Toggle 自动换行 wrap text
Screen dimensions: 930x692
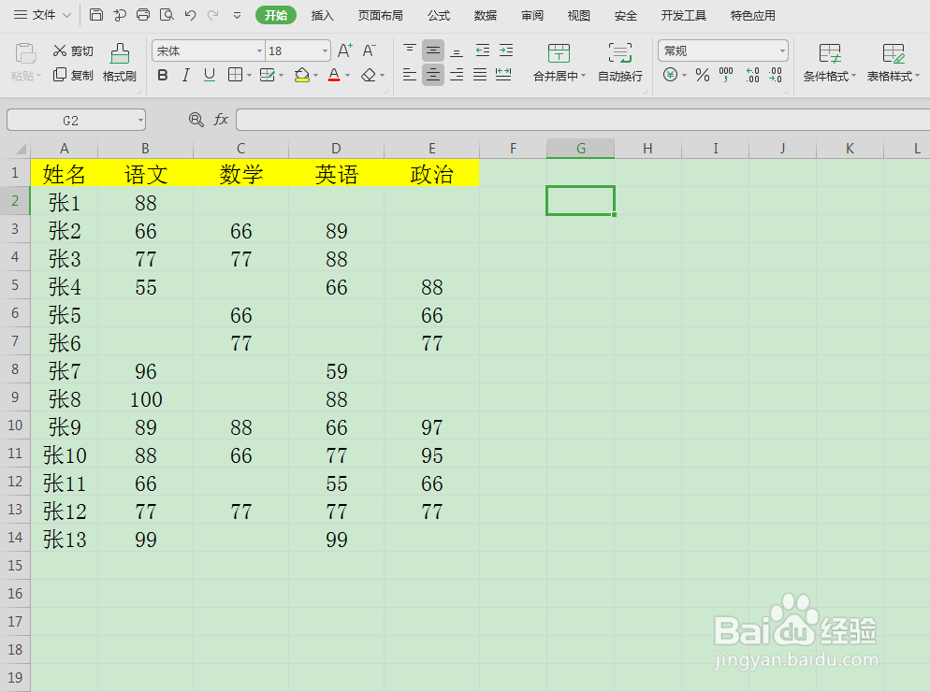tap(619, 63)
